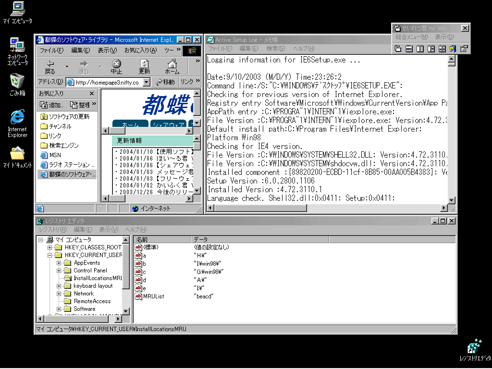Screen dimensions: 492x369
Task: Click the blue door exit icon in せいれつ君
Action: 453,49
